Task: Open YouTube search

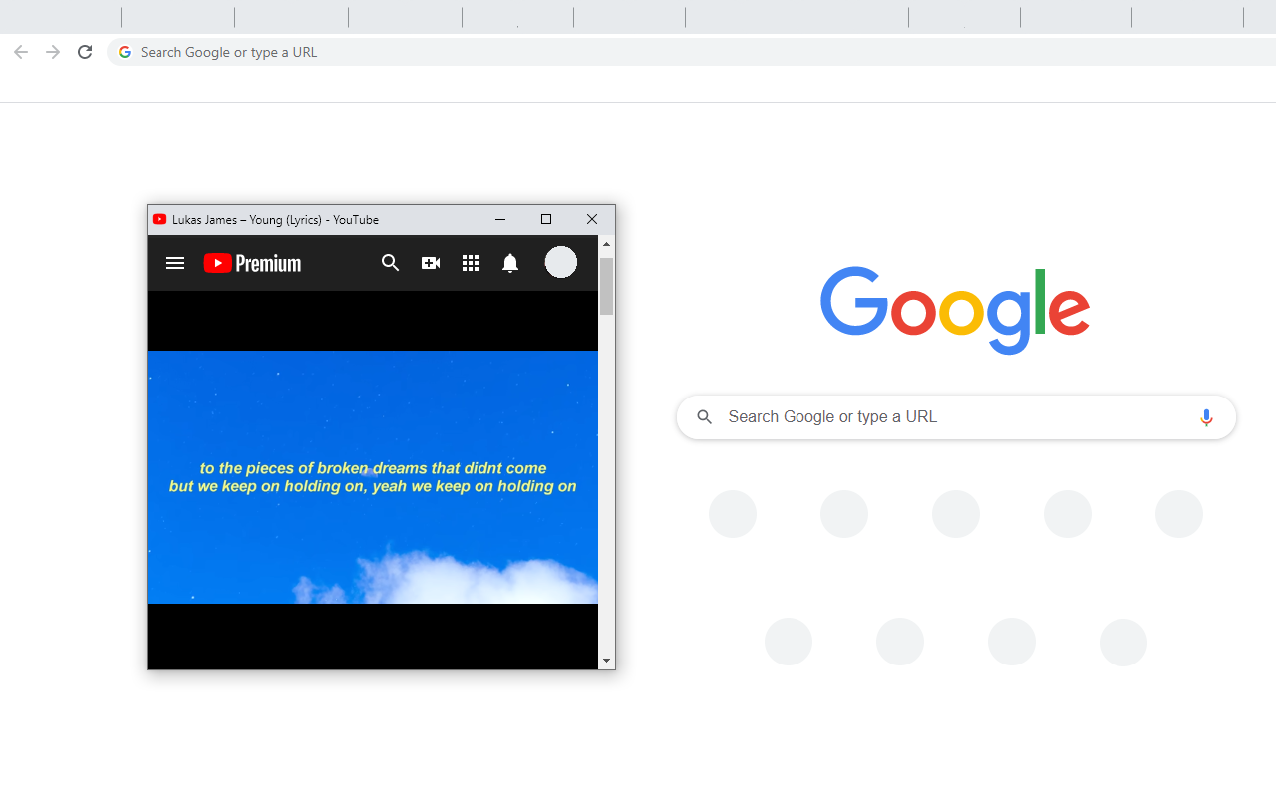Action: (x=390, y=263)
